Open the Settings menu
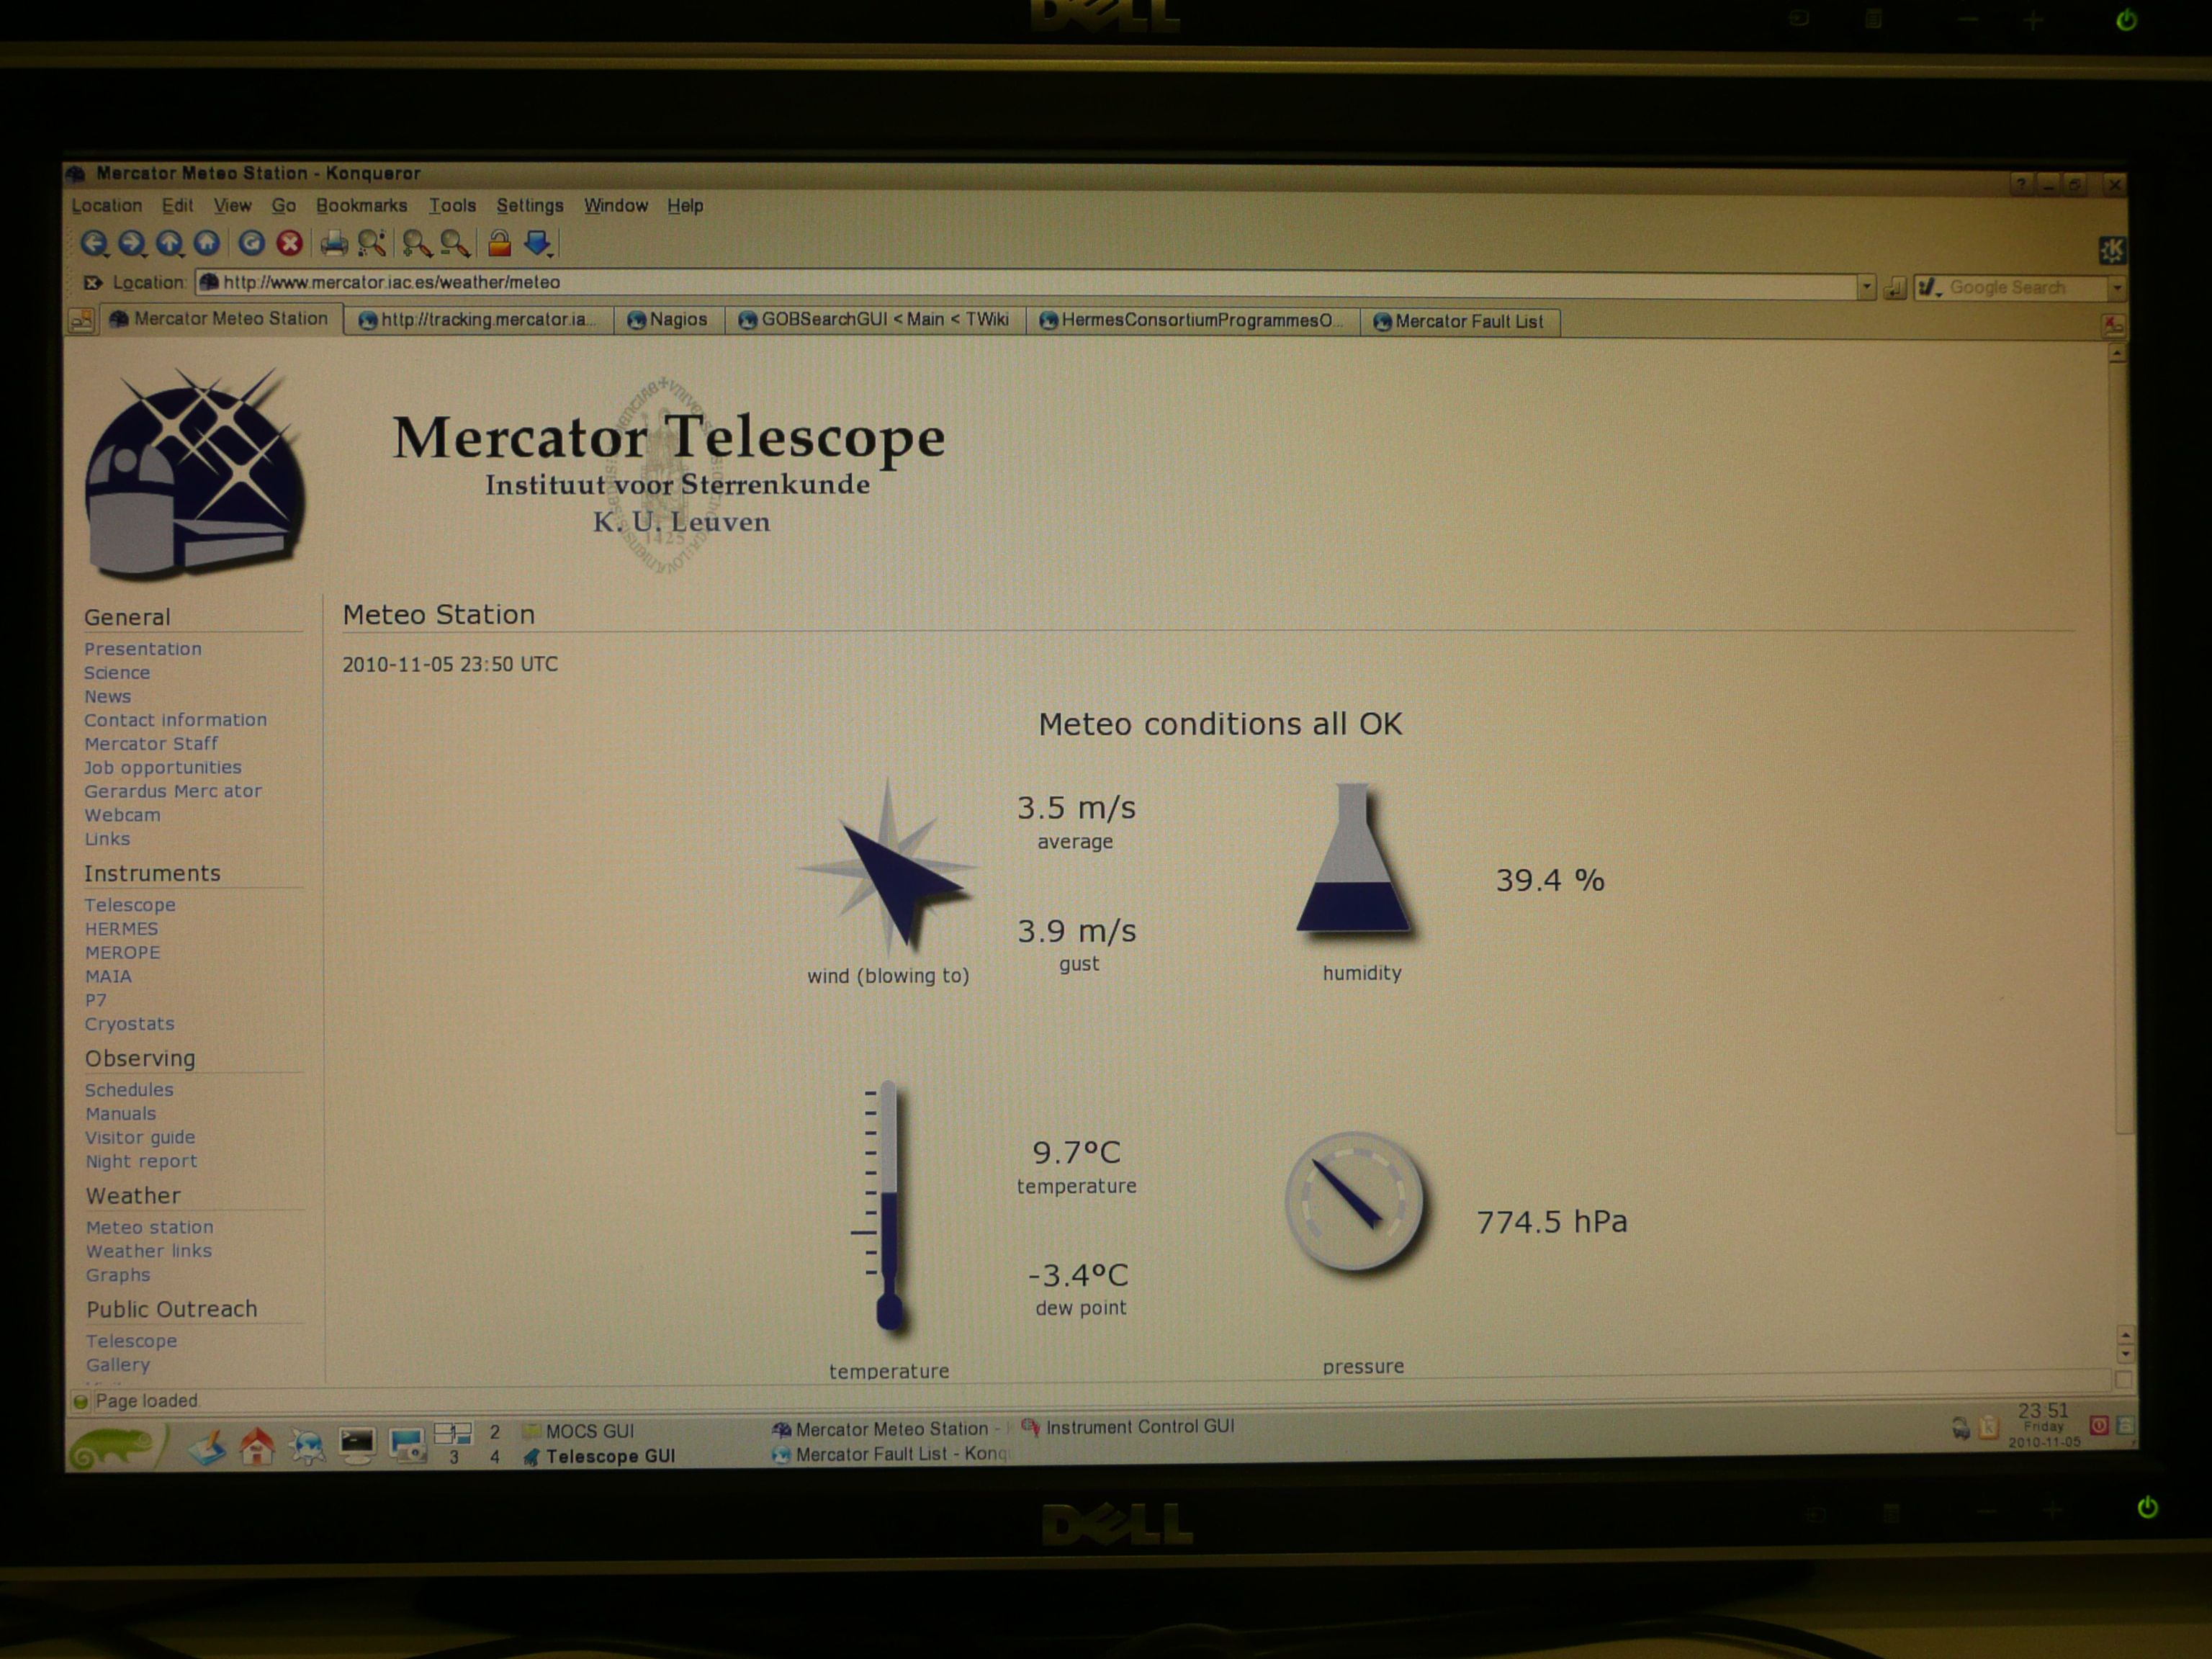 coord(530,205)
